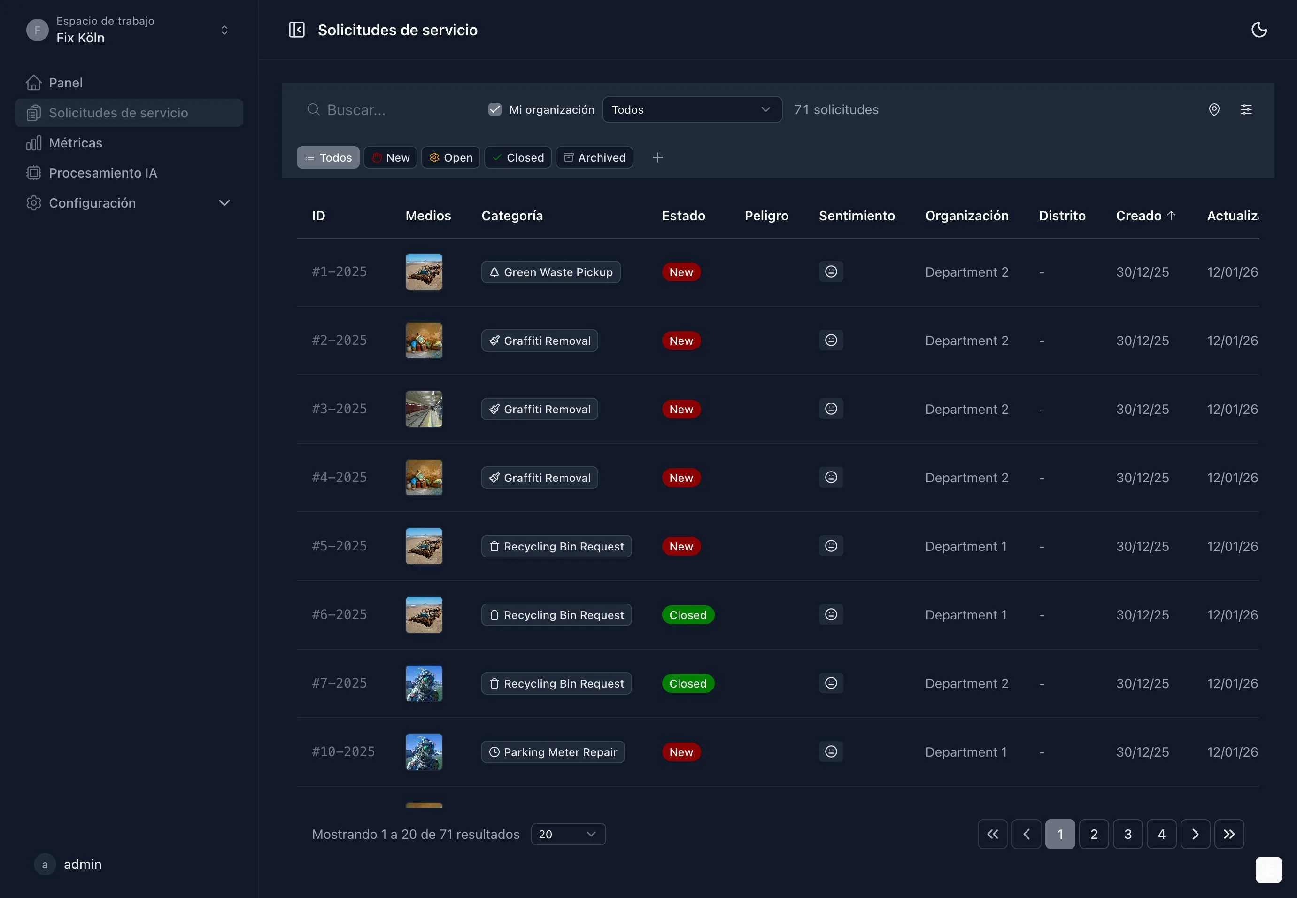This screenshot has width=1297, height=898.
Task: Select the Archived filter tab
Action: pos(594,157)
